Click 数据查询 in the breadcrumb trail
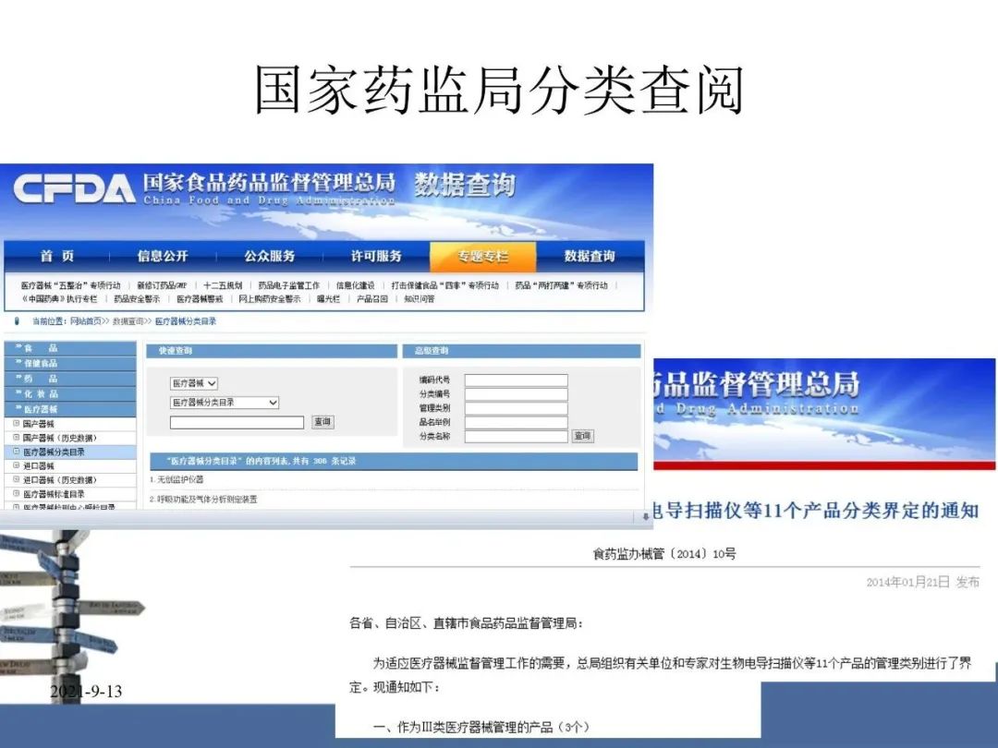This screenshot has height=748, width=998. click(x=128, y=321)
